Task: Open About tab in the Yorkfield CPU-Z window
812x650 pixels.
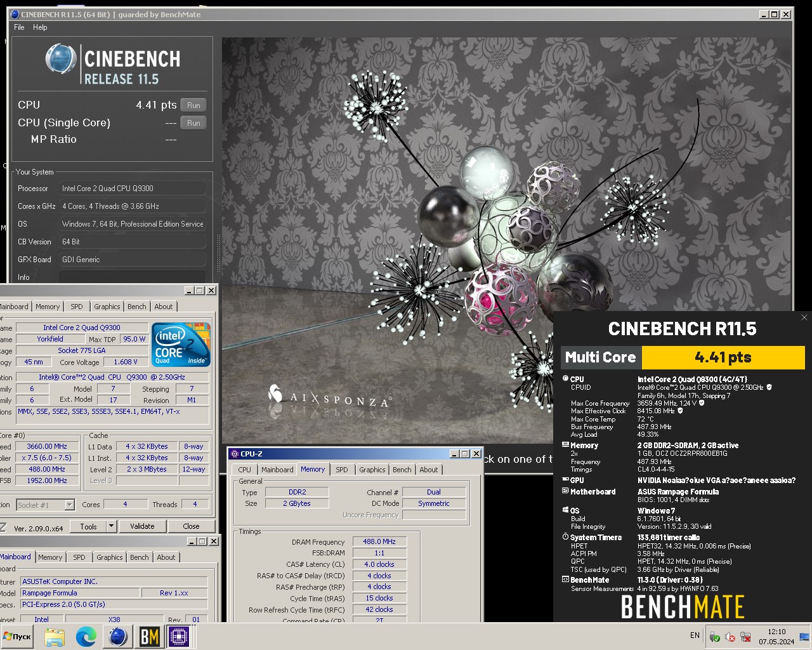Action: pyautogui.click(x=164, y=307)
